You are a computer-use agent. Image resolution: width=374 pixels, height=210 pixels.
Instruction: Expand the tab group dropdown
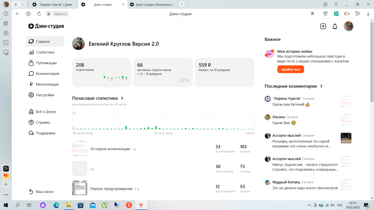coord(23,5)
